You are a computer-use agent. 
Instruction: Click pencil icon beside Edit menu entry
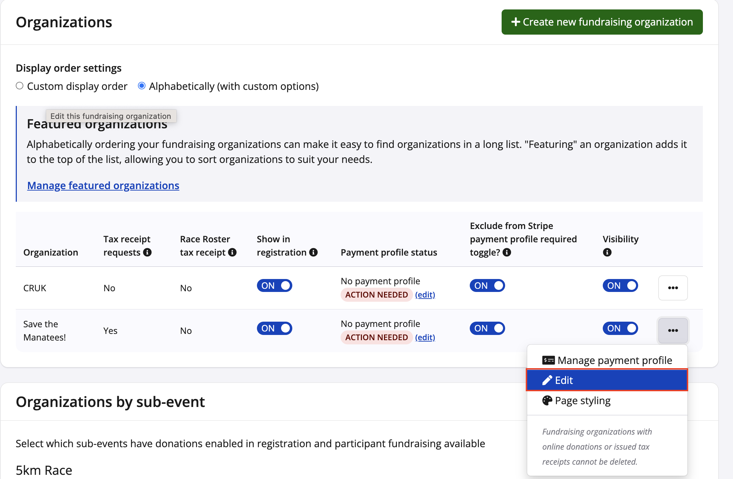click(547, 380)
